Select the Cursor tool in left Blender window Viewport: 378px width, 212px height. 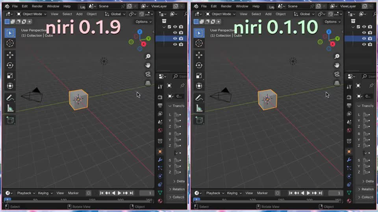pyautogui.click(x=10, y=43)
